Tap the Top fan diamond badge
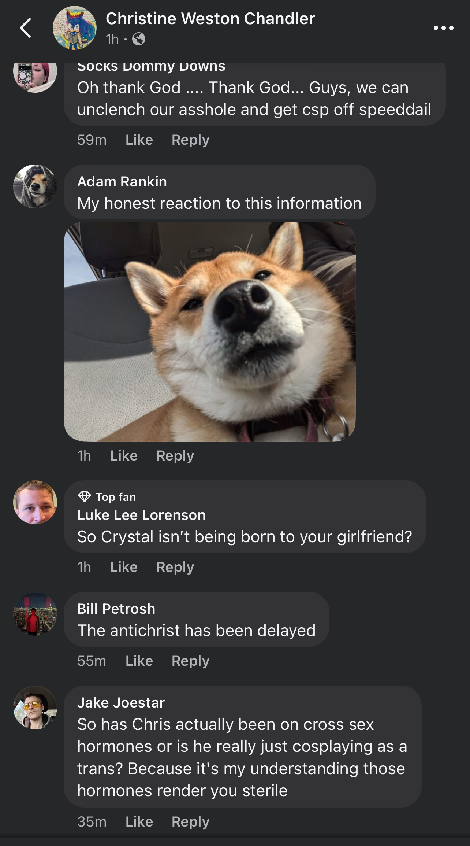Screen dimensions: 470x846 [x=85, y=497]
